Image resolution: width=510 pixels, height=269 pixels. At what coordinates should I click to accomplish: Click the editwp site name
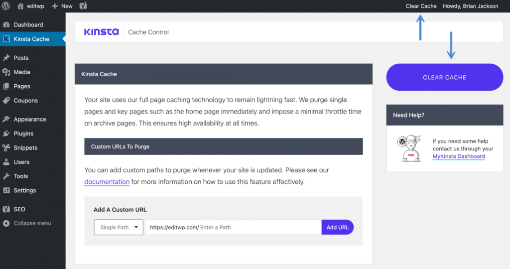coord(35,6)
